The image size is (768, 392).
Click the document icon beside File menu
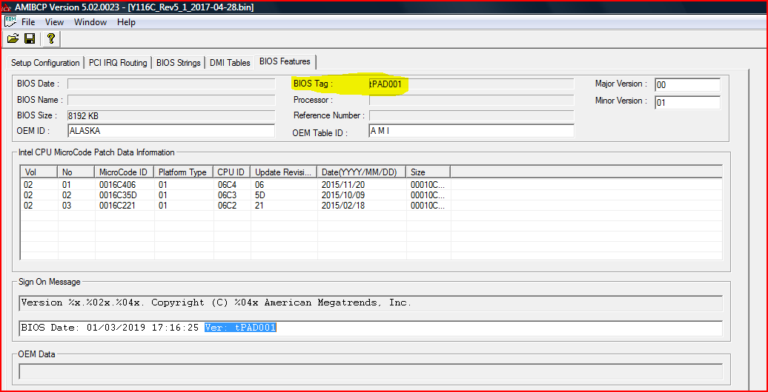coord(11,22)
